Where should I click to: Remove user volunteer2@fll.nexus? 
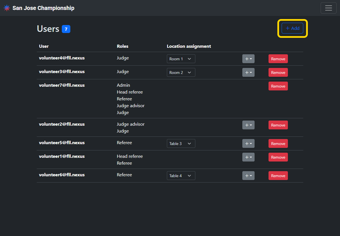(x=278, y=125)
